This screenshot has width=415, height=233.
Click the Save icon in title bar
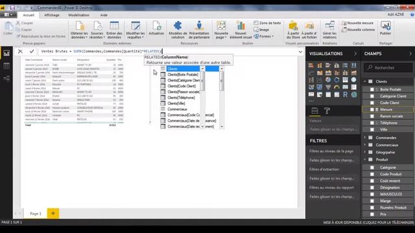point(12,8)
